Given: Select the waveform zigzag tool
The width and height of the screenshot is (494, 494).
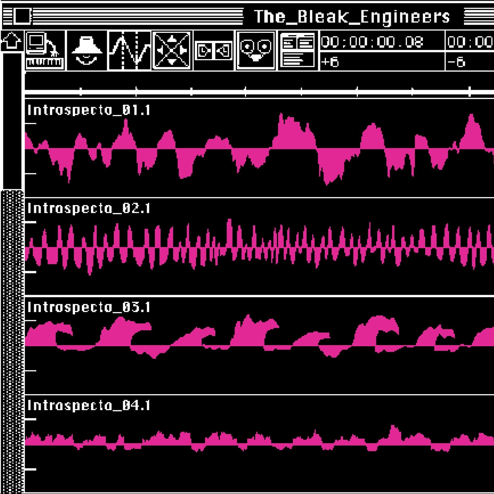Looking at the screenshot, I should coord(130,51).
